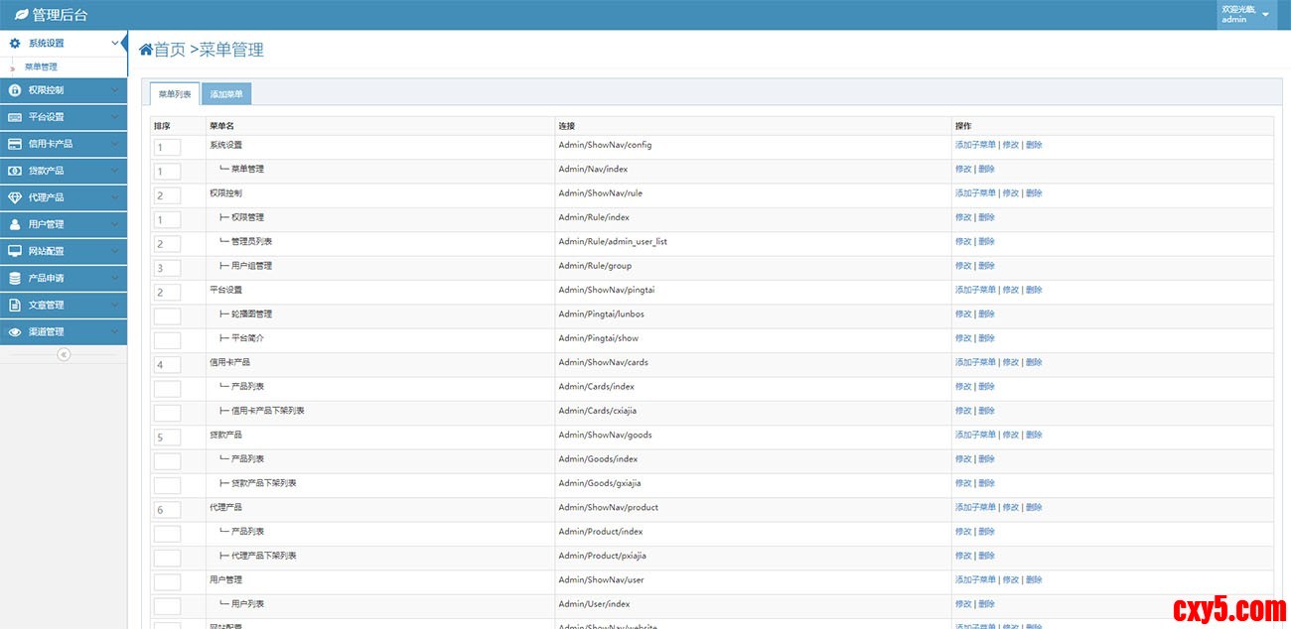This screenshot has width=1291, height=629.
Task: Click the lock icon for 权限控制
Action: point(15,90)
